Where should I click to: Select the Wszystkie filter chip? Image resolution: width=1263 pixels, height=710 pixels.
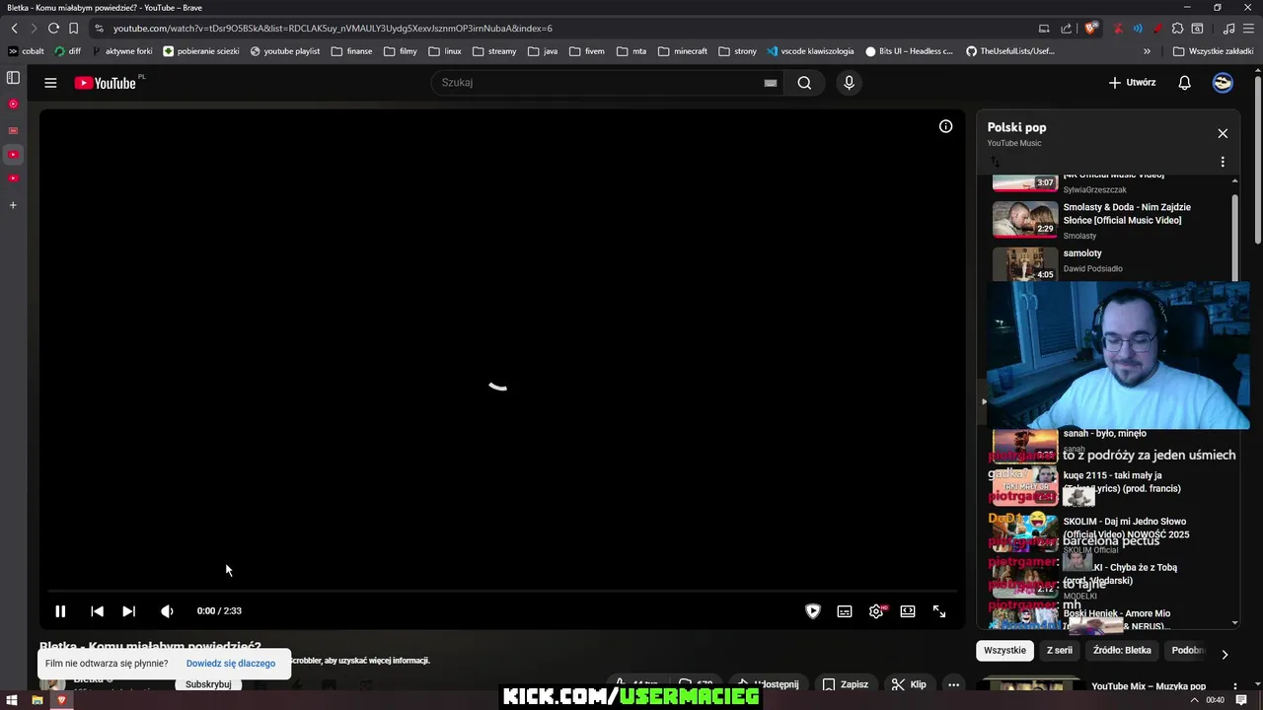pos(1004,651)
